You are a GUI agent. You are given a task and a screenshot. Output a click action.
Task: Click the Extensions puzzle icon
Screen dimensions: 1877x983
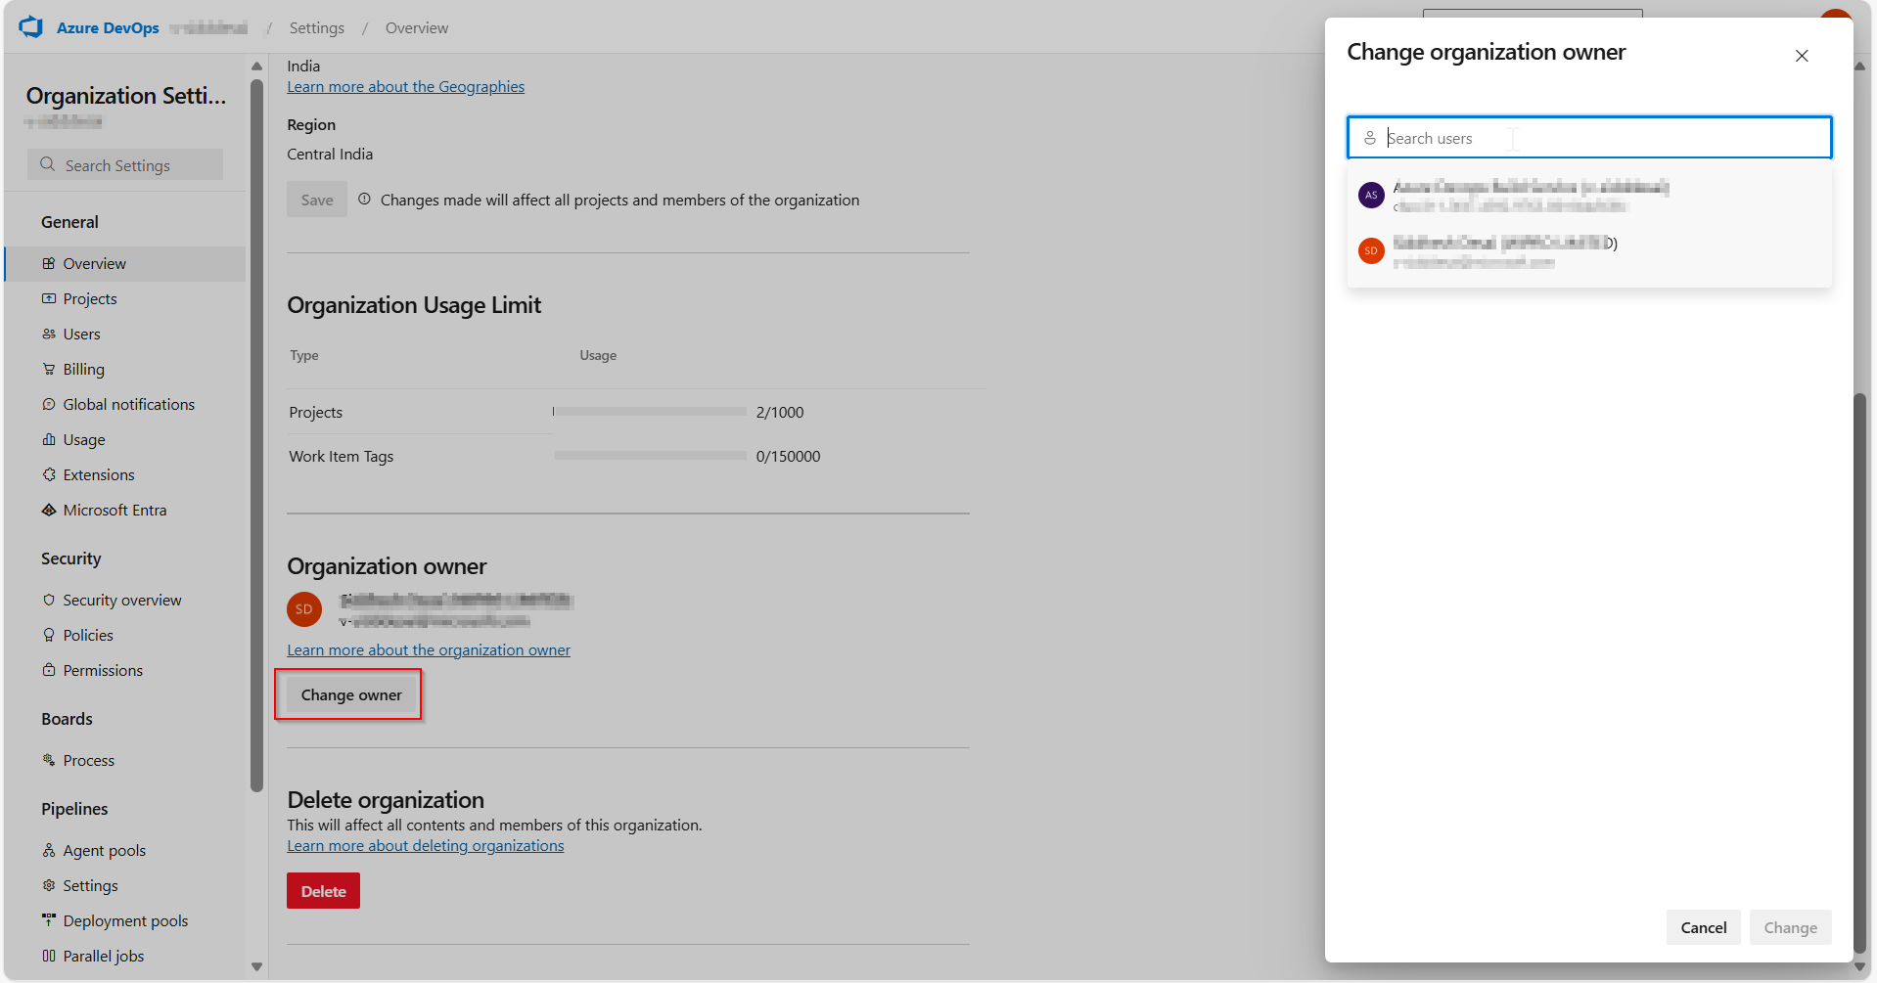(49, 474)
